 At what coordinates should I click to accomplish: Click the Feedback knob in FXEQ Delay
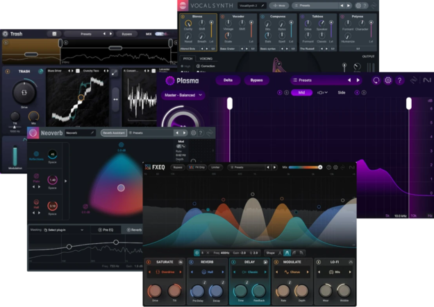(x=259, y=290)
